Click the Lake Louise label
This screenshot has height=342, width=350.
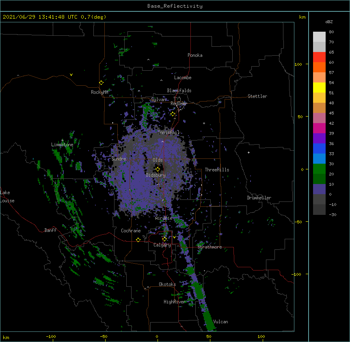(x=7, y=197)
